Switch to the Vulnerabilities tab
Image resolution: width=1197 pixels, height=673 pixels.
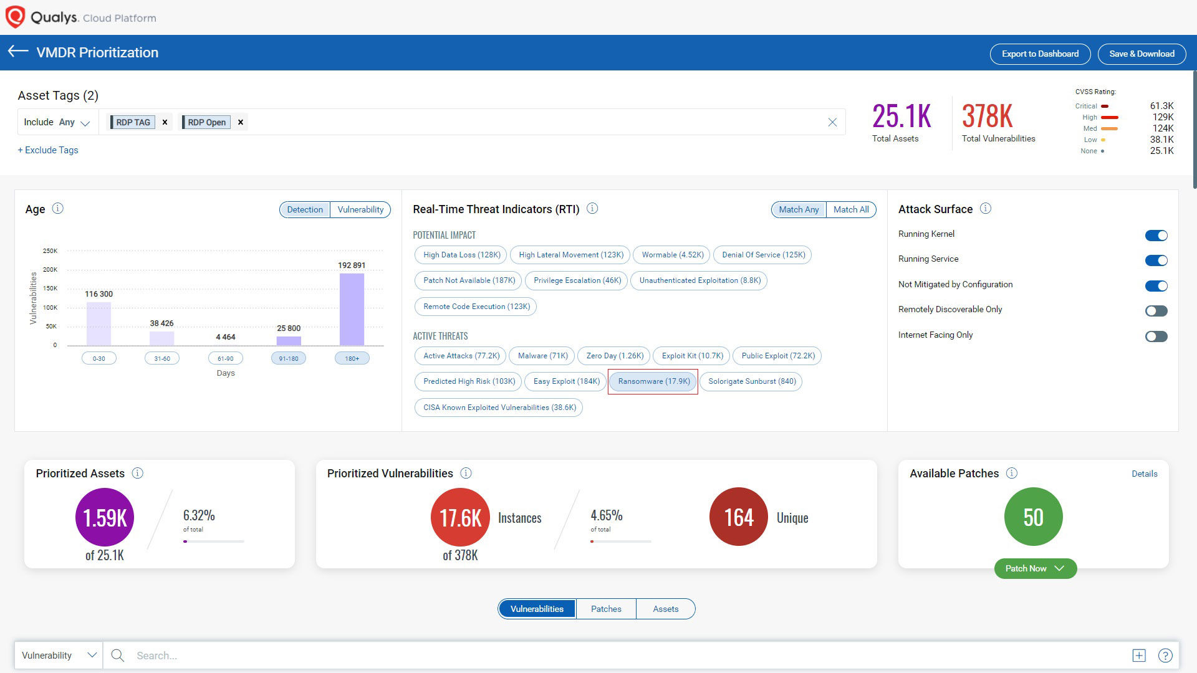(537, 609)
